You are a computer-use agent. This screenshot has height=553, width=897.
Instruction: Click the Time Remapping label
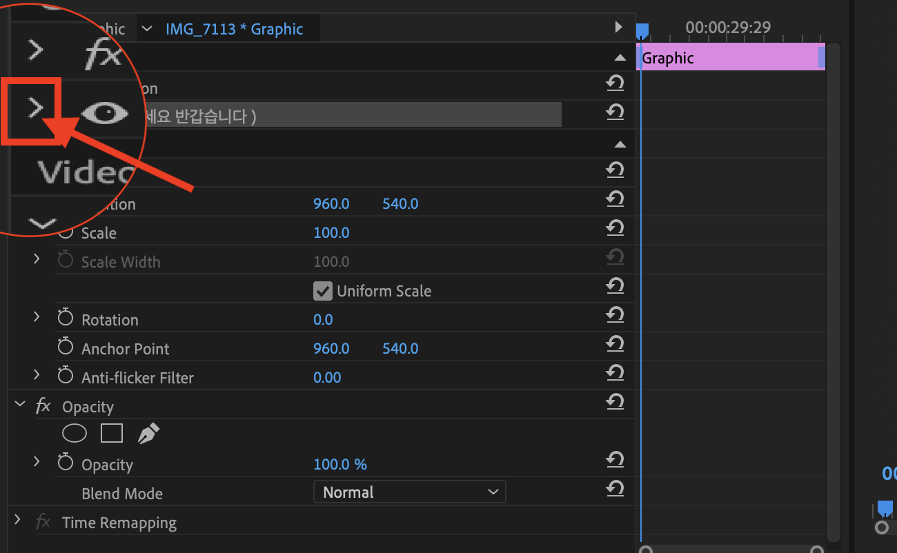tap(119, 523)
